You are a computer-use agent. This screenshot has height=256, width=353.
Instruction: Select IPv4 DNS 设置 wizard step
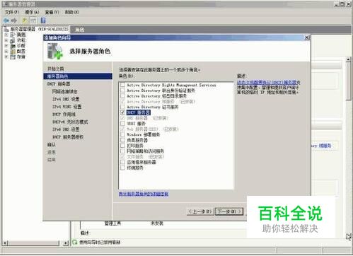pos(66,99)
